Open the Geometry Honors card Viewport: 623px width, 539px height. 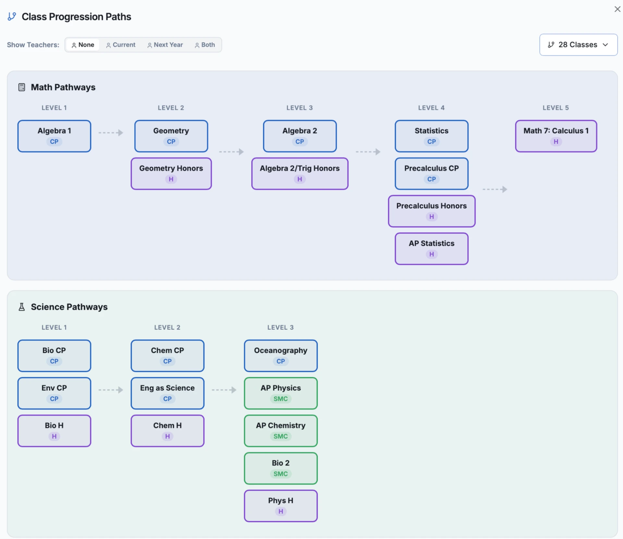[171, 174]
